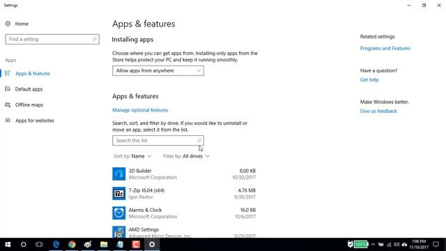Viewport: 446px width, 251px height.
Task: Click the magnifier icon in Search this list
Action: (x=199, y=140)
